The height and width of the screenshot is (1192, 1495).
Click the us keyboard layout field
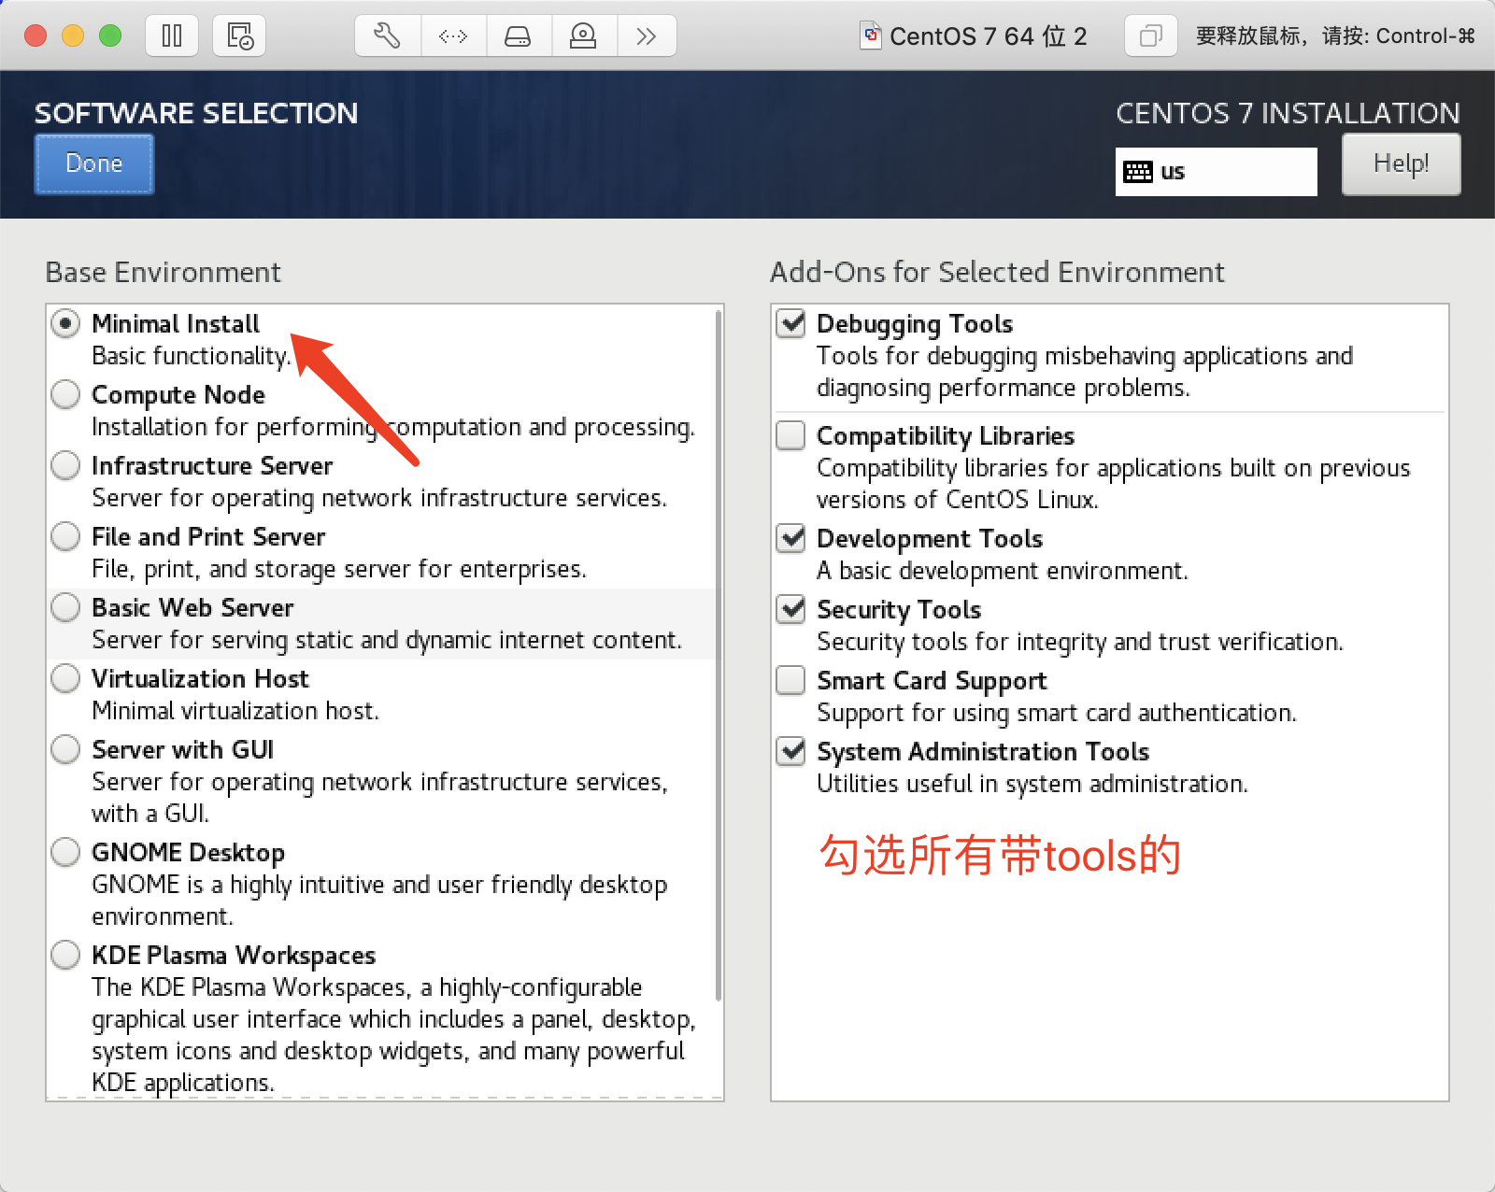[1217, 172]
